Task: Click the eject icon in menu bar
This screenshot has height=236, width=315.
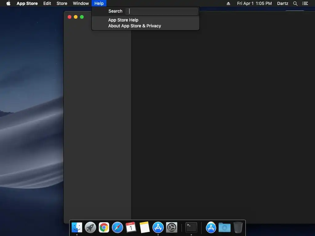Action: [229, 3]
